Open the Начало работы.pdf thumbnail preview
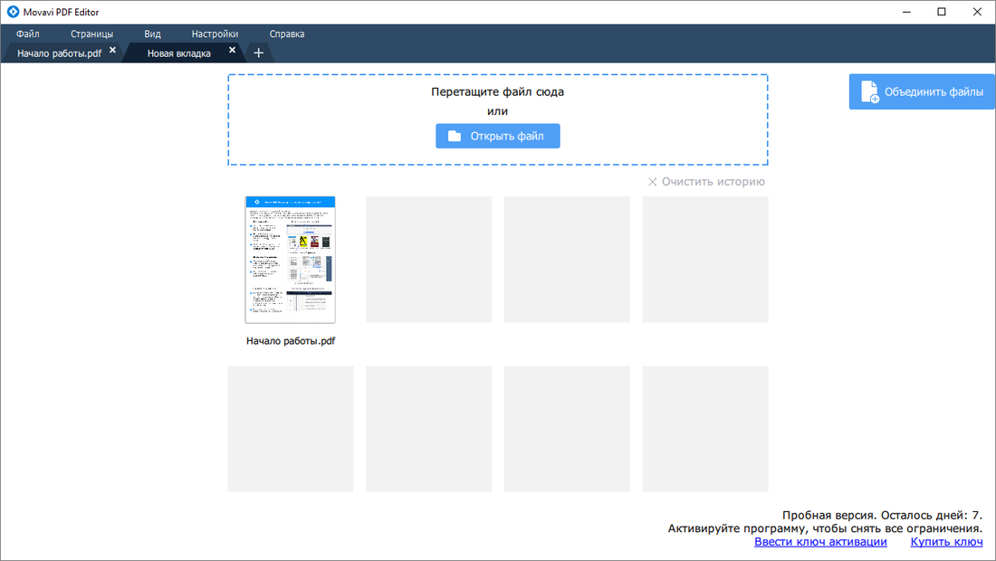Image resolution: width=996 pixels, height=561 pixels. 291,260
